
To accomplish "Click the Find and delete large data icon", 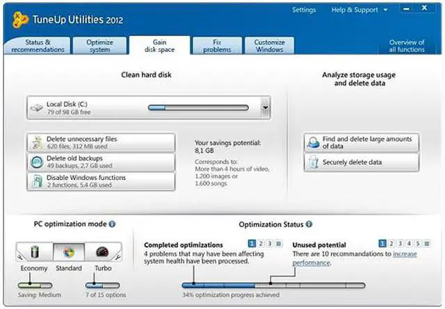I will (314, 142).
